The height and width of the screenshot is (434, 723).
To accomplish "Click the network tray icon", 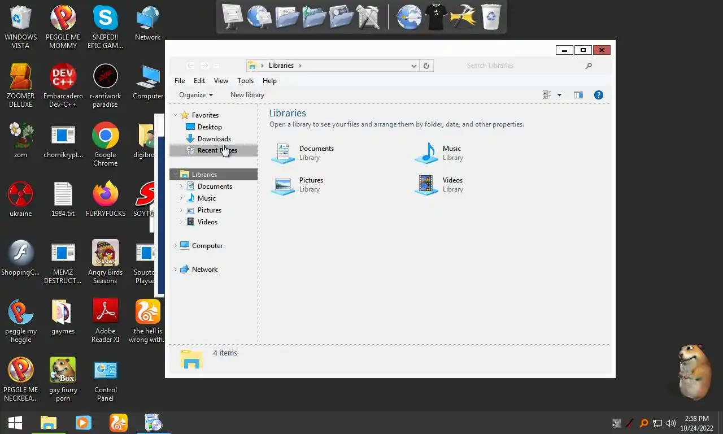I will tap(657, 423).
